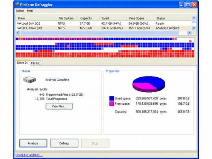Click '329,666,577,408' used bytes value
The width and height of the screenshot is (212, 159).
[147, 98]
